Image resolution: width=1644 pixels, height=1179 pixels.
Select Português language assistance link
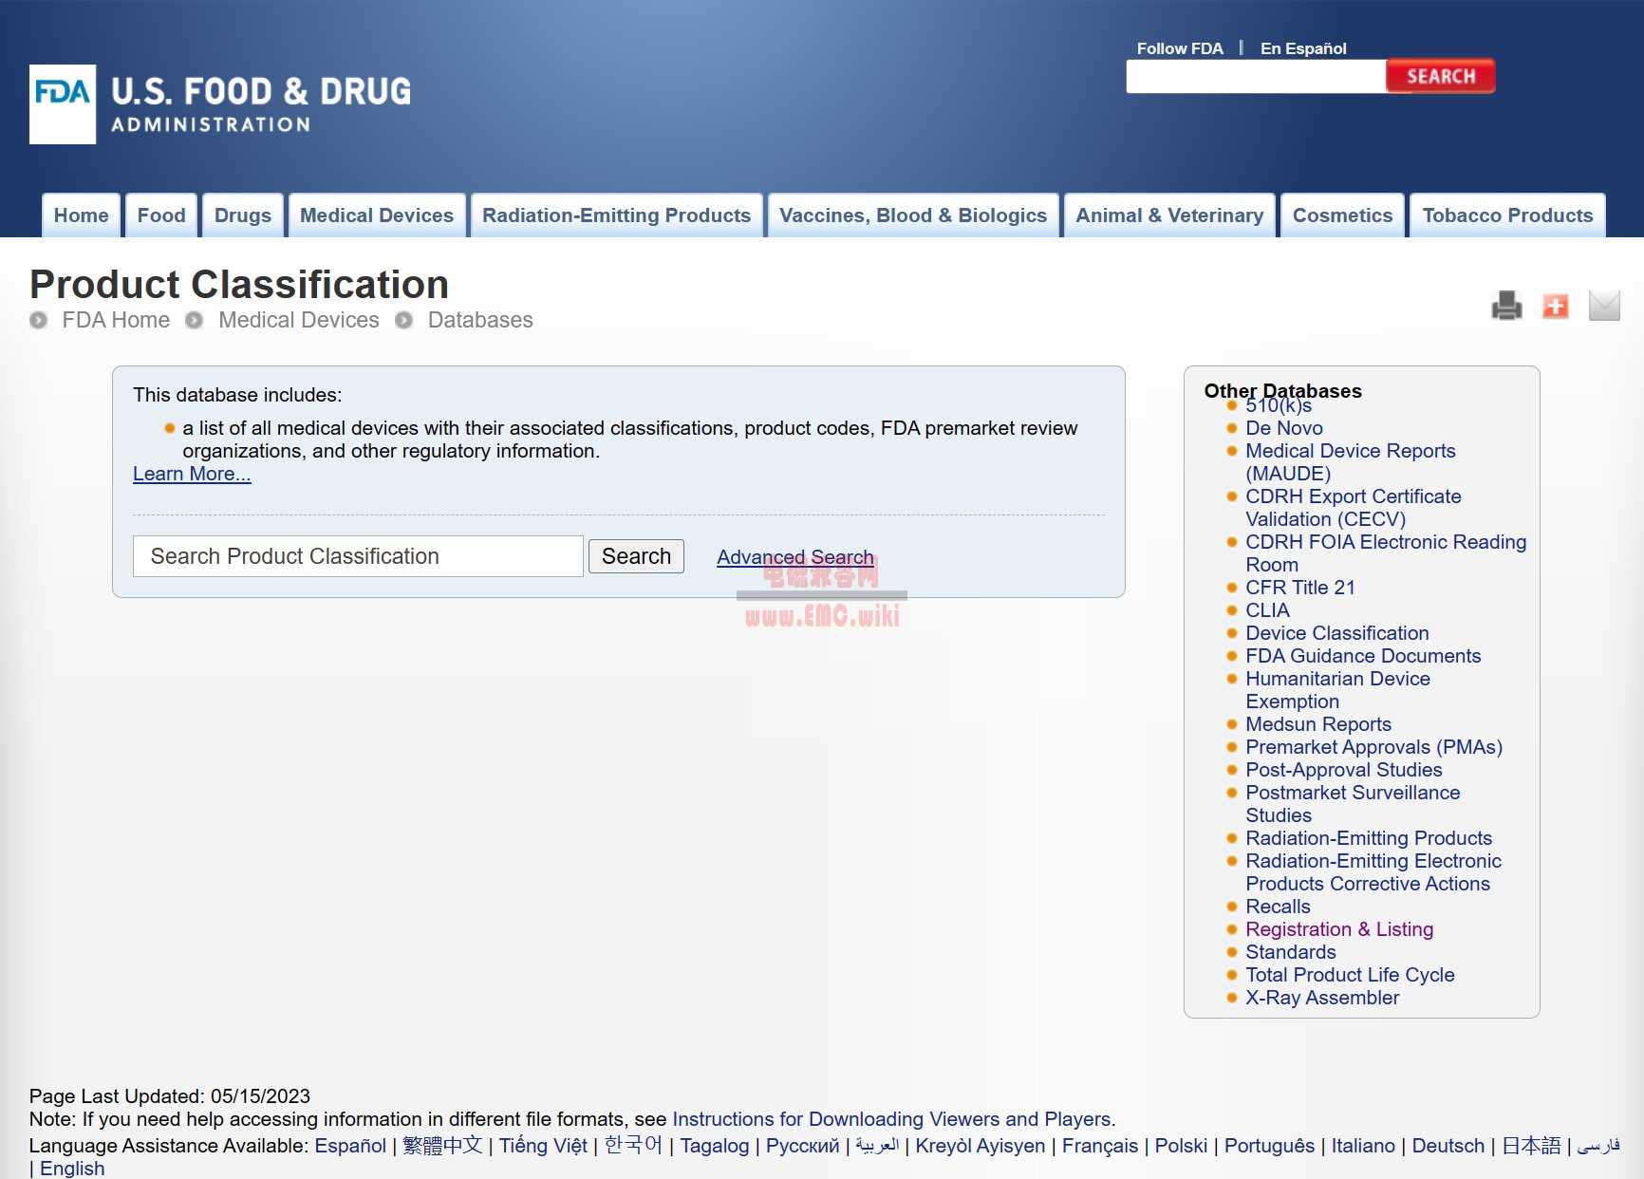(1269, 1146)
